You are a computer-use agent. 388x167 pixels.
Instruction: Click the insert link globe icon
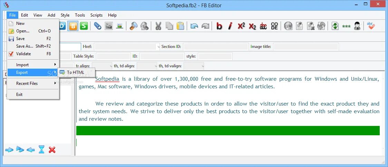288,26
